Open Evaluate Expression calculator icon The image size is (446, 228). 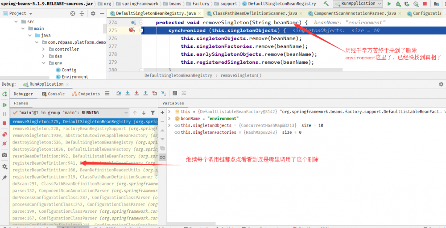tap(175, 93)
